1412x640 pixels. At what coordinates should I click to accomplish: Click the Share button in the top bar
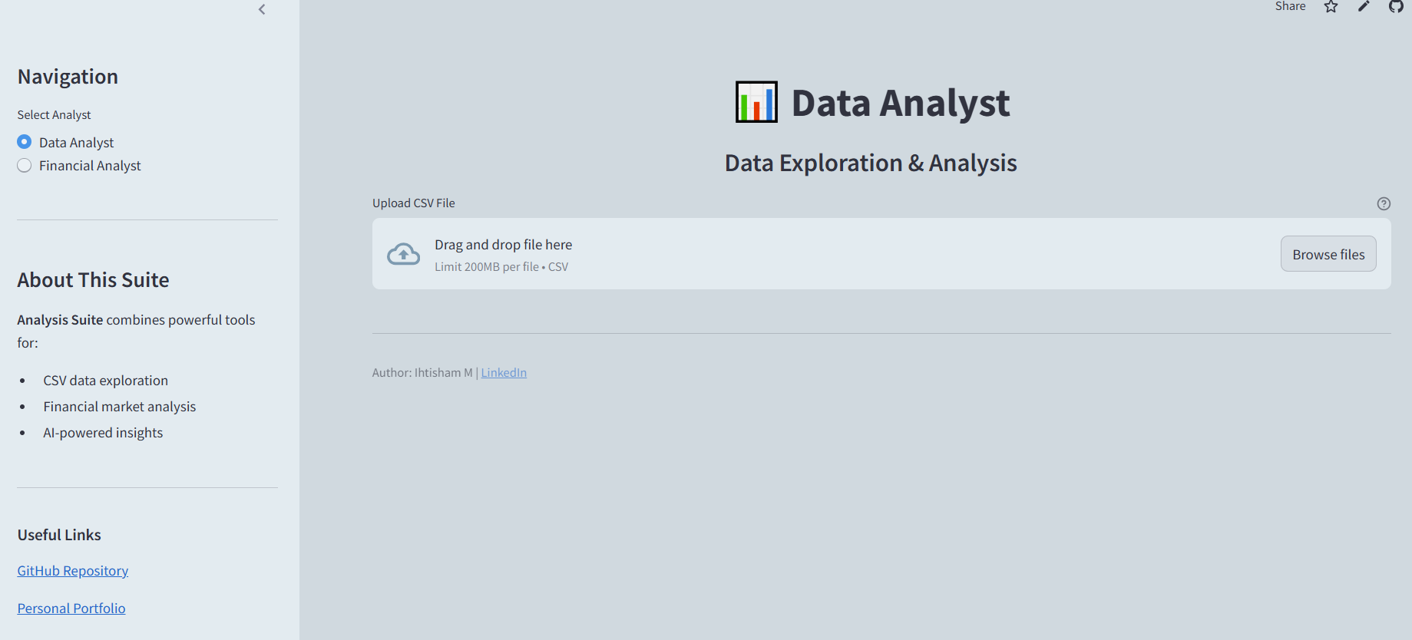click(x=1290, y=7)
